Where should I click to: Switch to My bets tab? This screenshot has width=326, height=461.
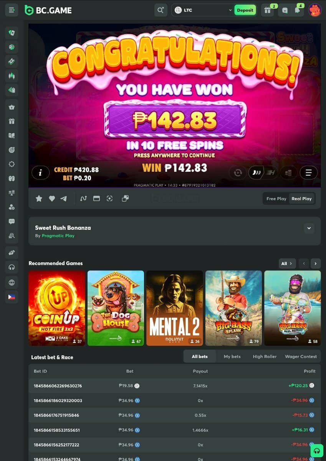tap(232, 357)
